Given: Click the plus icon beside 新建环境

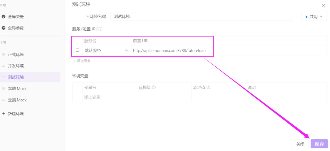Looking at the screenshot, I should pyautogui.click(x=4, y=113).
